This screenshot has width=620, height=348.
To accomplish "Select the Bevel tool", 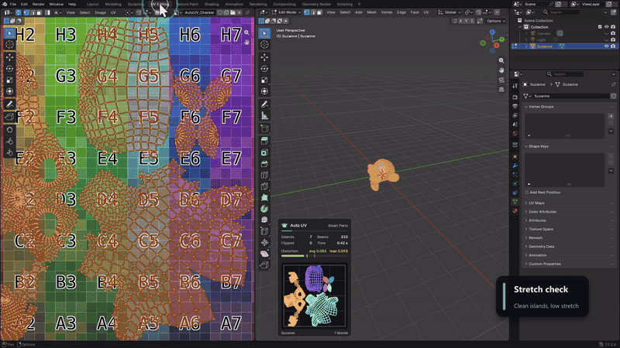I will pos(264,164).
